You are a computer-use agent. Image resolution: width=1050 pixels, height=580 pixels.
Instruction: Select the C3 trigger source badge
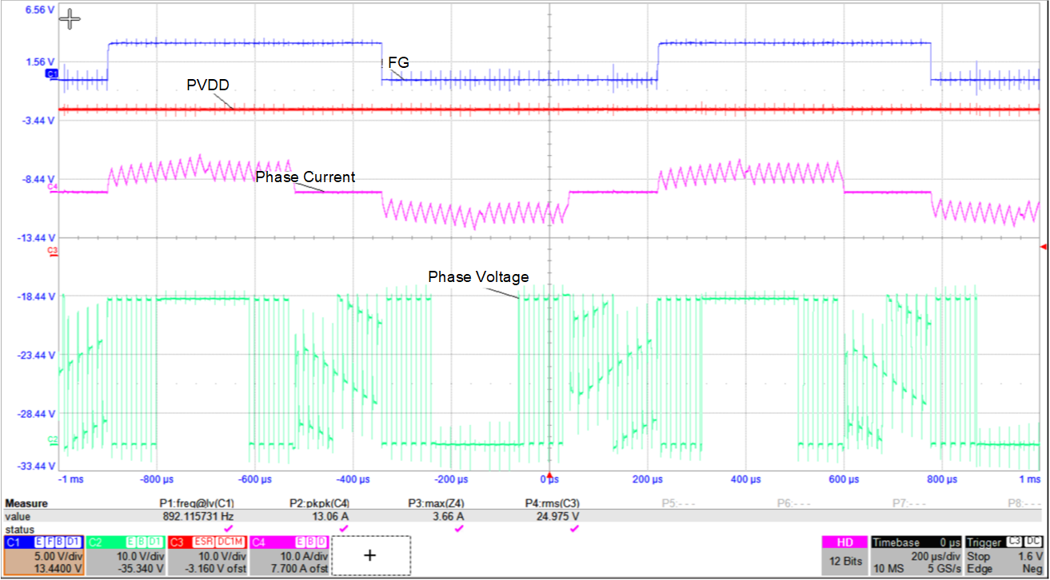[x=1013, y=542]
